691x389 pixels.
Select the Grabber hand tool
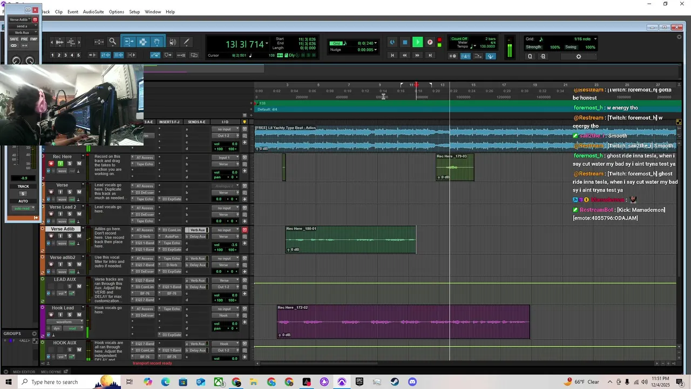pyautogui.click(x=157, y=42)
